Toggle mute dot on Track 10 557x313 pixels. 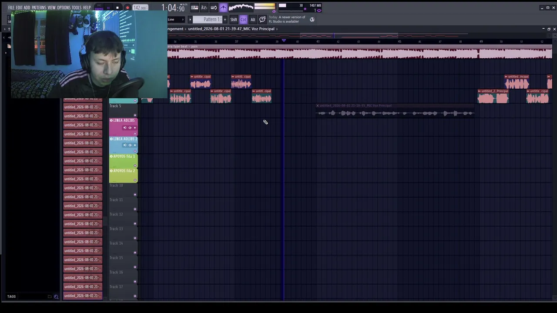[135, 195]
